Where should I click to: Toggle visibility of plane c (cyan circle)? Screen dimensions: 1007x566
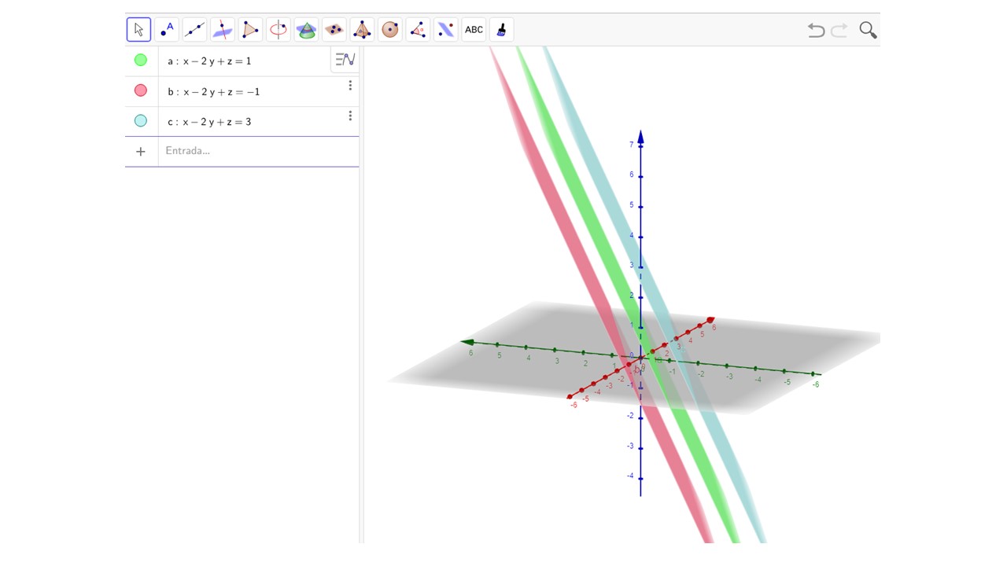pyautogui.click(x=141, y=121)
